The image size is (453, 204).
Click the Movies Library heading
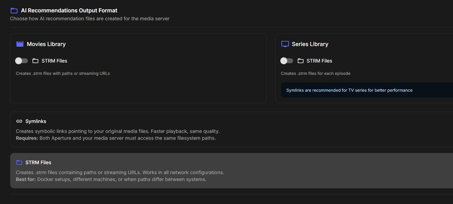46,44
